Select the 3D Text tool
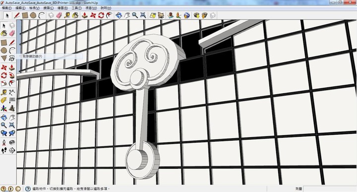Viewport: 357px width, 192px height. coord(12,109)
